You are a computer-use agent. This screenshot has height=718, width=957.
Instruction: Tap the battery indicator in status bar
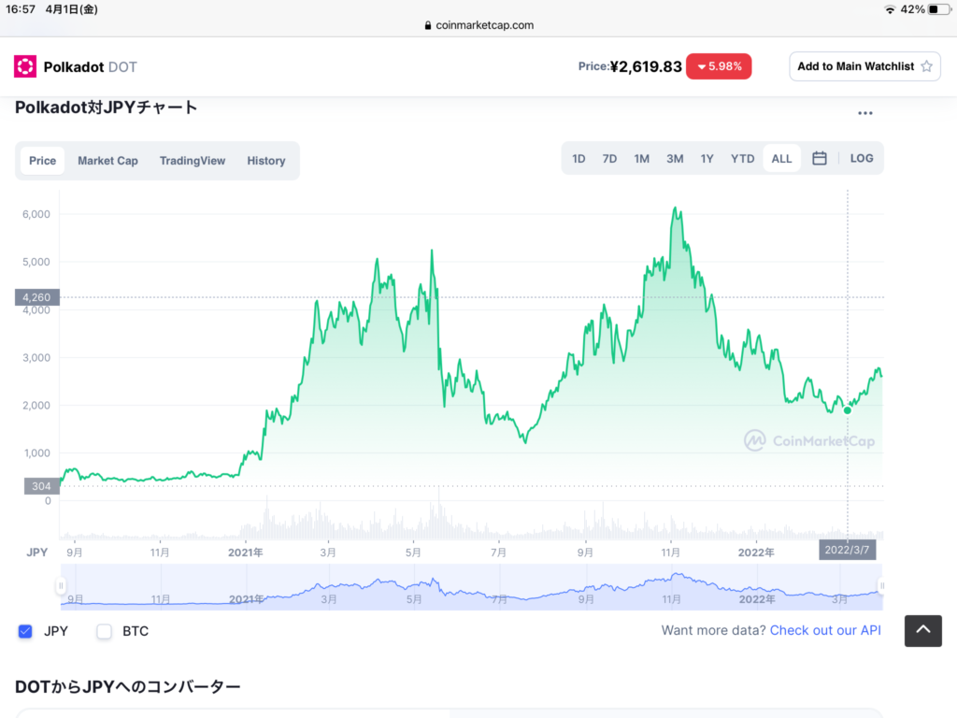939,9
